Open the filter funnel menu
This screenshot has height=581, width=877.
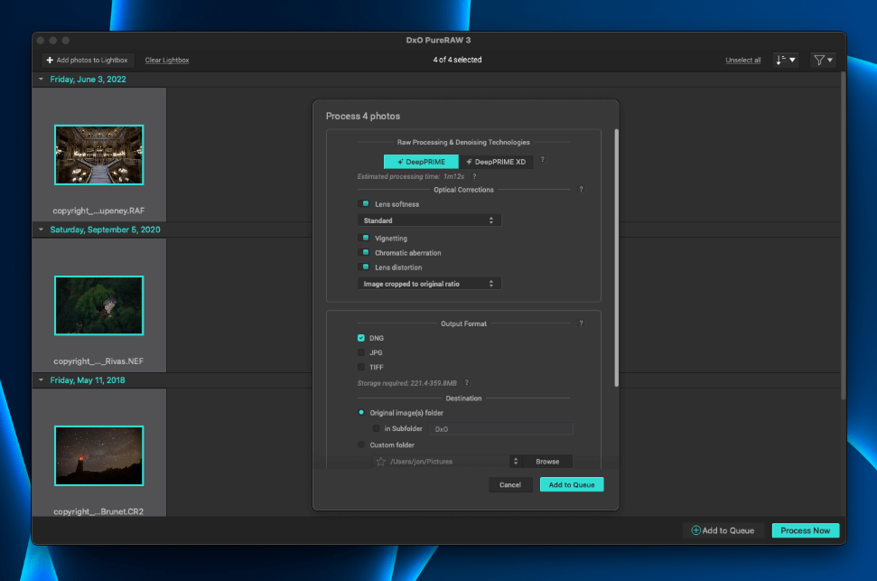coord(823,60)
